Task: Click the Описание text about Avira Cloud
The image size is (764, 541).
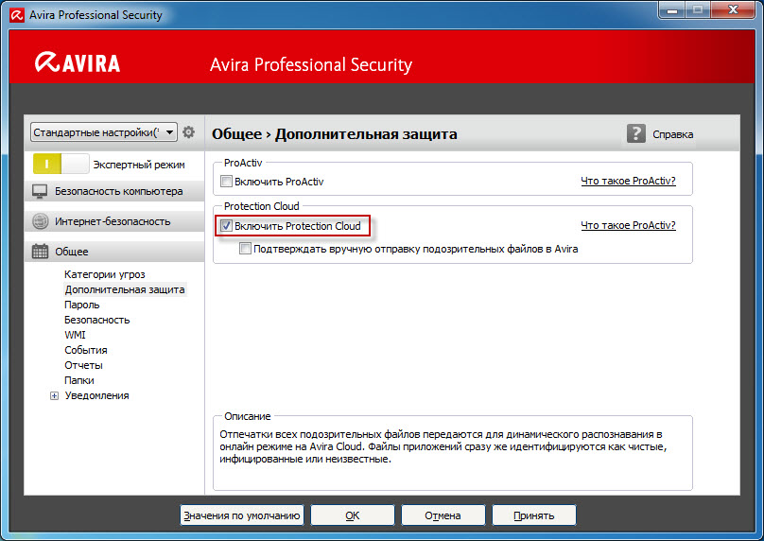Action: coord(443,446)
